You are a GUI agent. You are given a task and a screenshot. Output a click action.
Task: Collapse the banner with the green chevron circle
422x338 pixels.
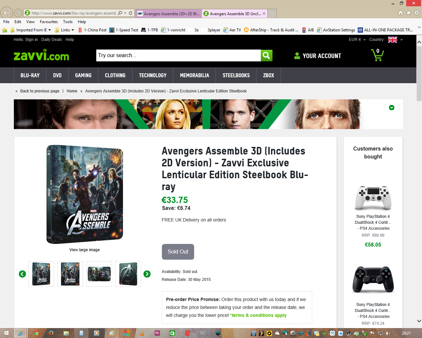392,108
